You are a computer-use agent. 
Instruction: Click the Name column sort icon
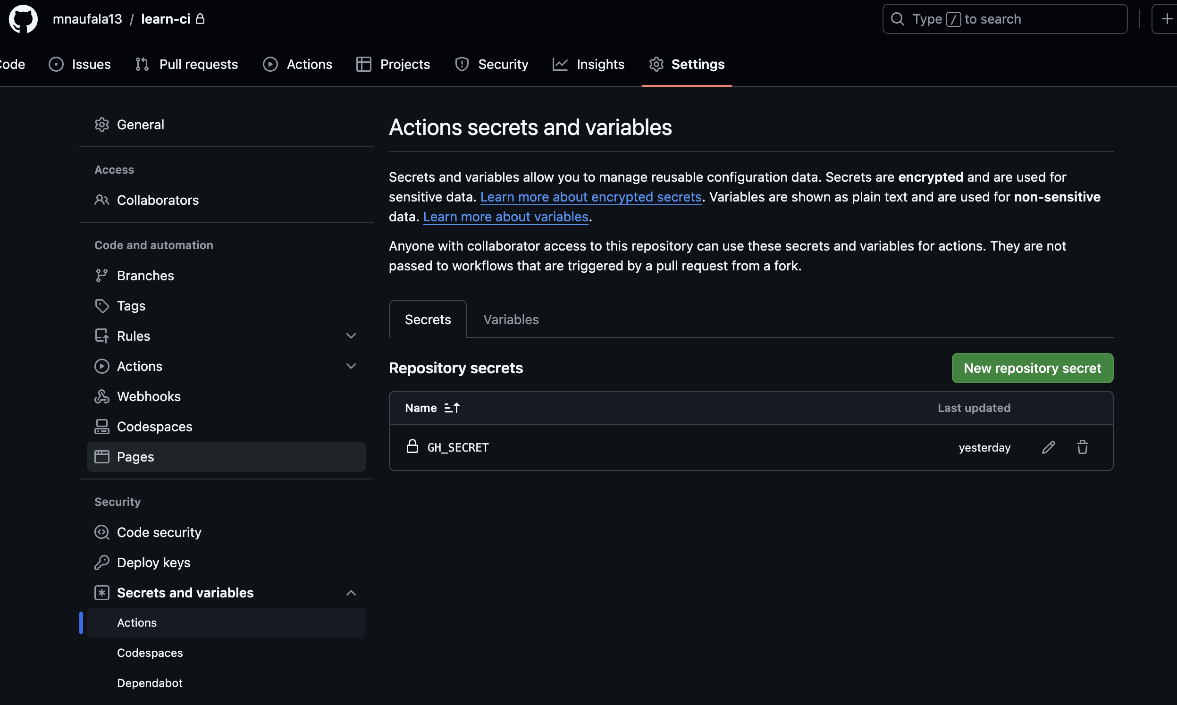click(452, 408)
